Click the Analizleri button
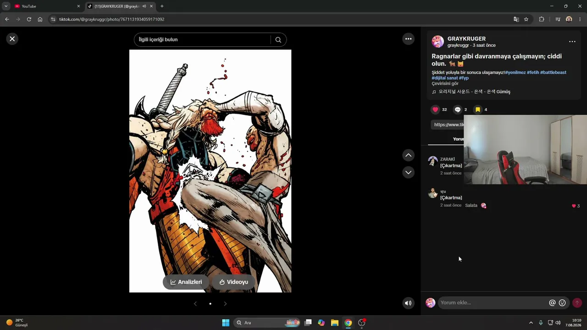This screenshot has width=587, height=330. tap(186, 282)
